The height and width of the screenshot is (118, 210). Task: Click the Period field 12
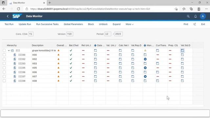tap(108, 34)
